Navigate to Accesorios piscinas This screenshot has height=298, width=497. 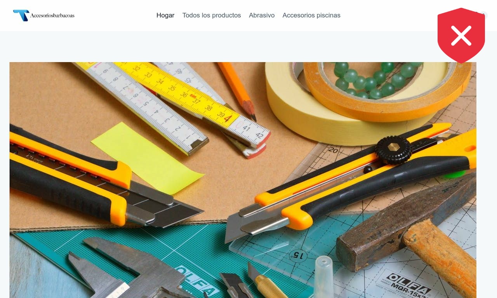[x=311, y=15]
